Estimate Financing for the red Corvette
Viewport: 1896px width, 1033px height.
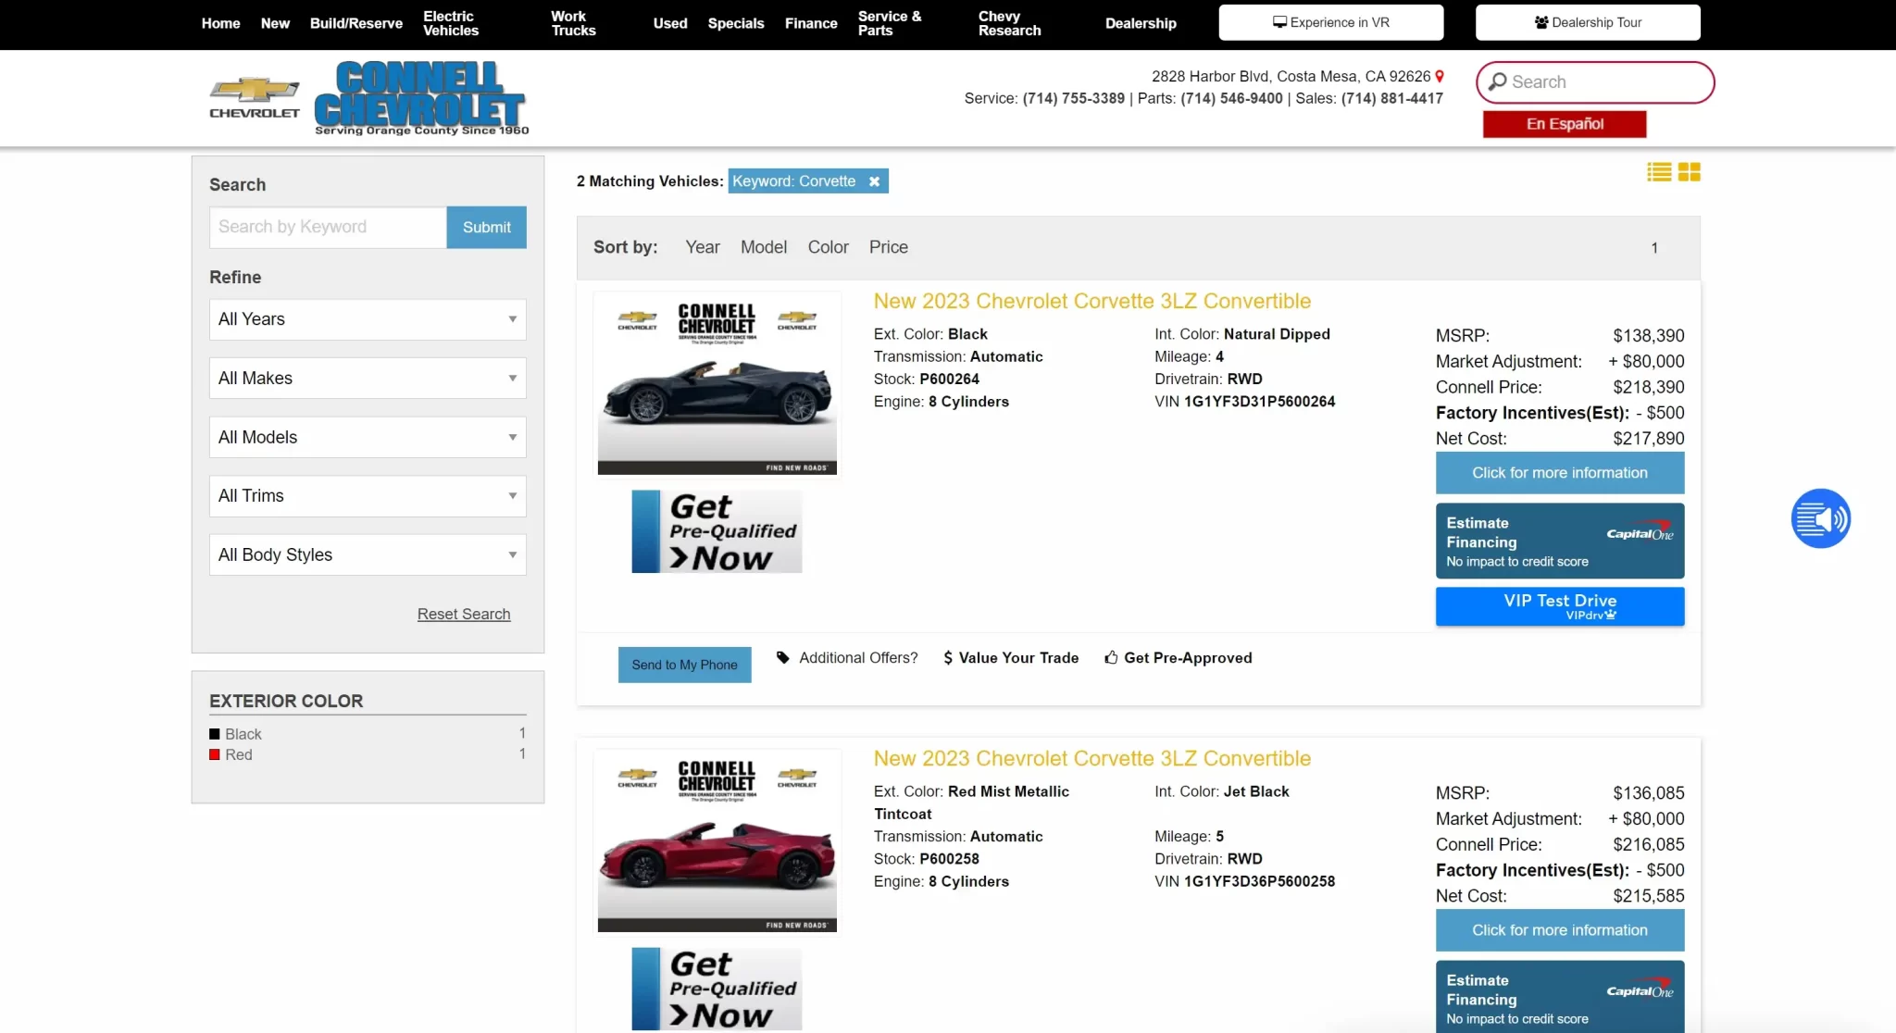click(1560, 997)
